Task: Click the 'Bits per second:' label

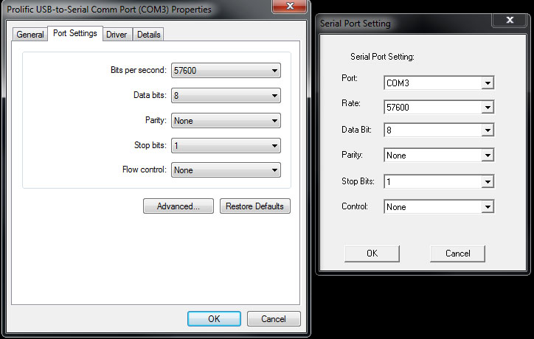Action: [138, 70]
